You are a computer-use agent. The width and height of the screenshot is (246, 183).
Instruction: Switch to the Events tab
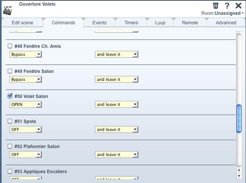(100, 23)
